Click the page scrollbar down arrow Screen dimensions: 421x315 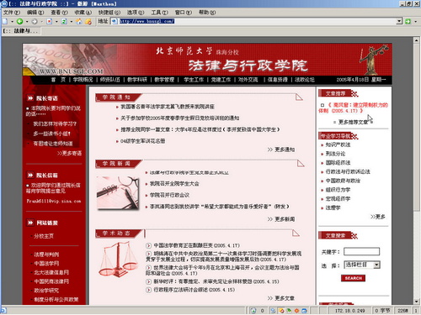pos(417,302)
